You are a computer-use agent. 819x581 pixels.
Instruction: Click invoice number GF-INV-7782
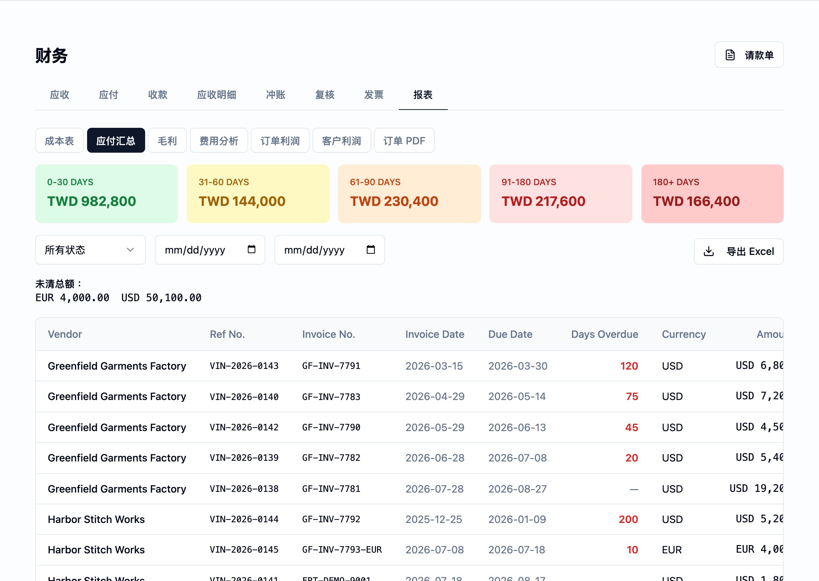point(331,458)
